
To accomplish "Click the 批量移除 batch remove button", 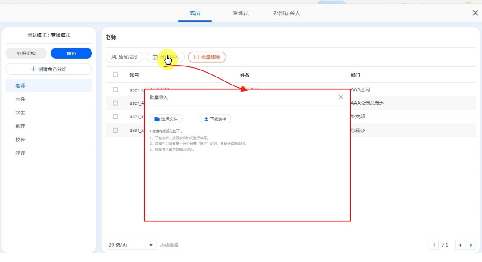I will 207,57.
